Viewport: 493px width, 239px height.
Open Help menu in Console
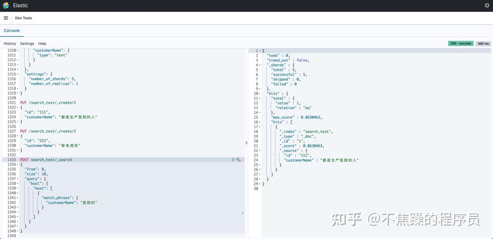tap(42, 43)
